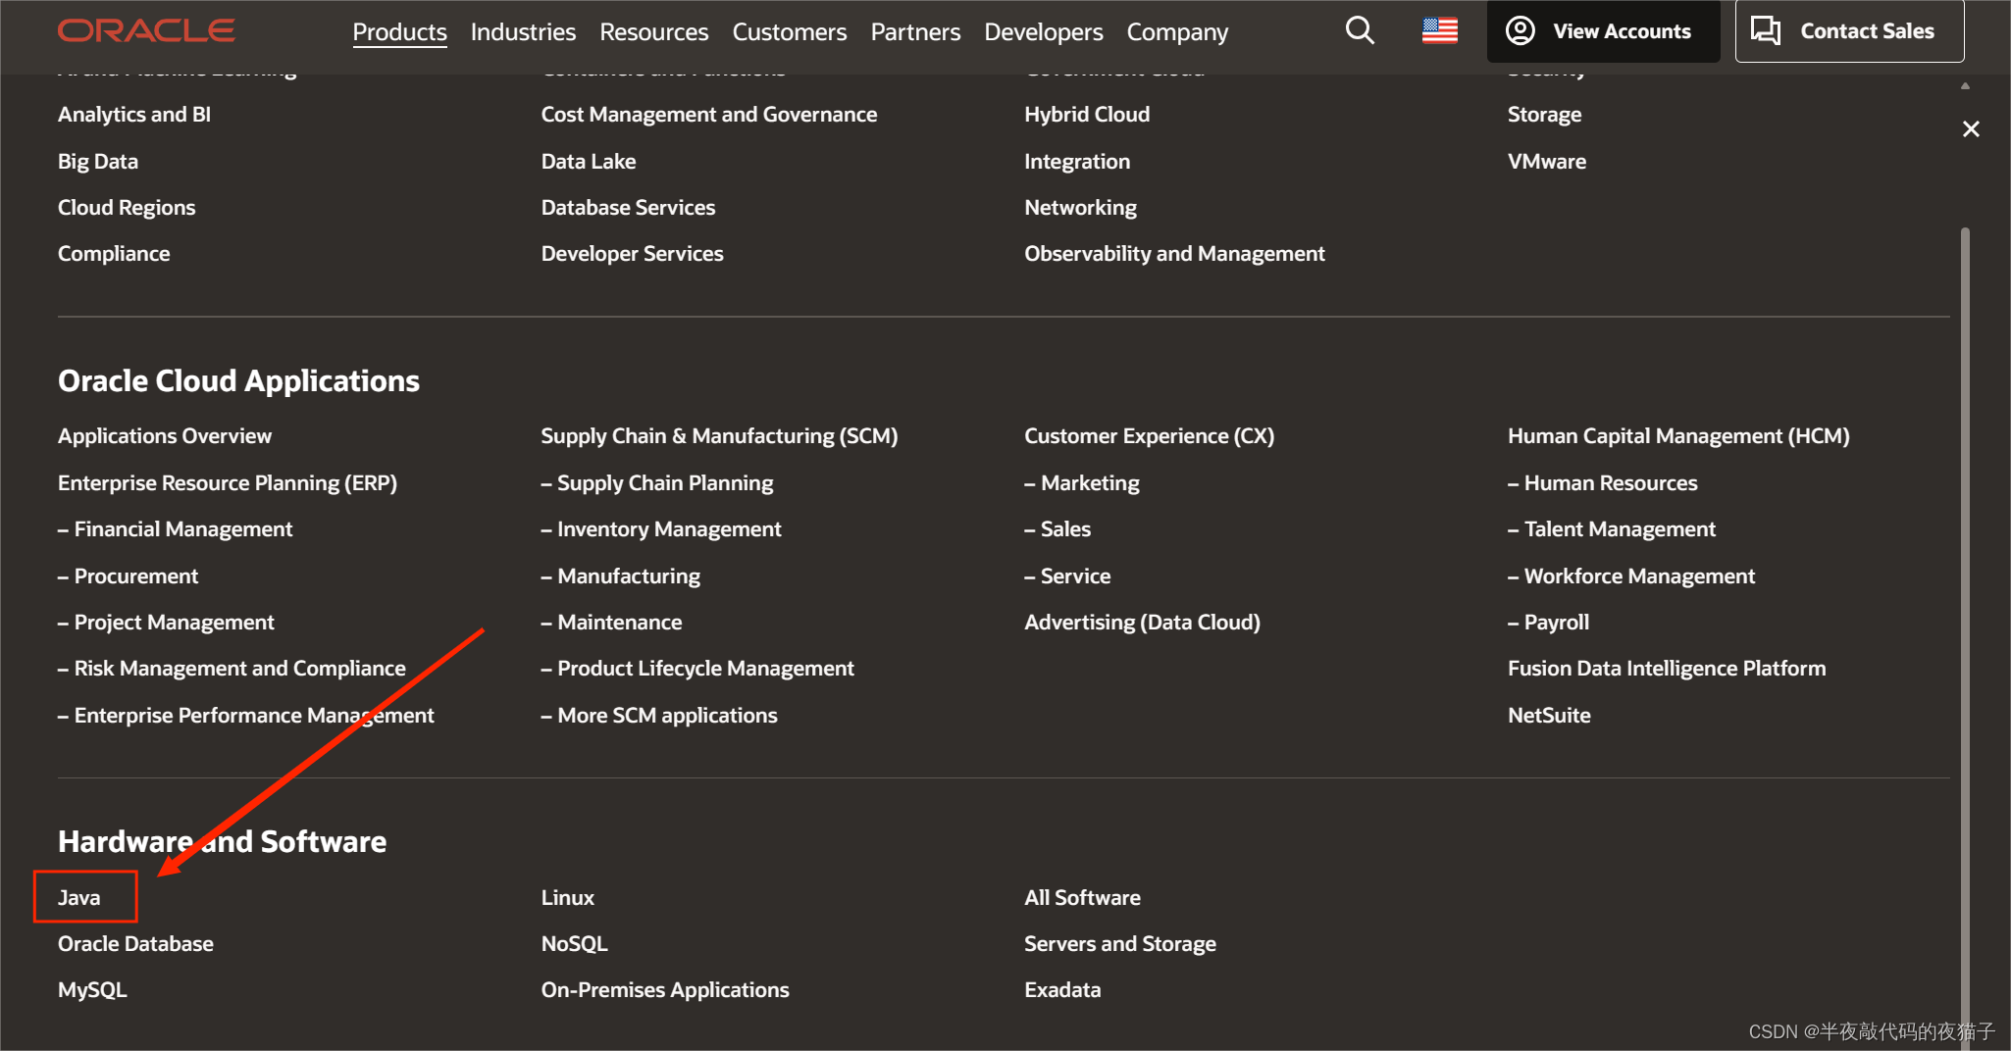Open the site search magnifier icon
The image size is (2011, 1051).
(x=1360, y=30)
